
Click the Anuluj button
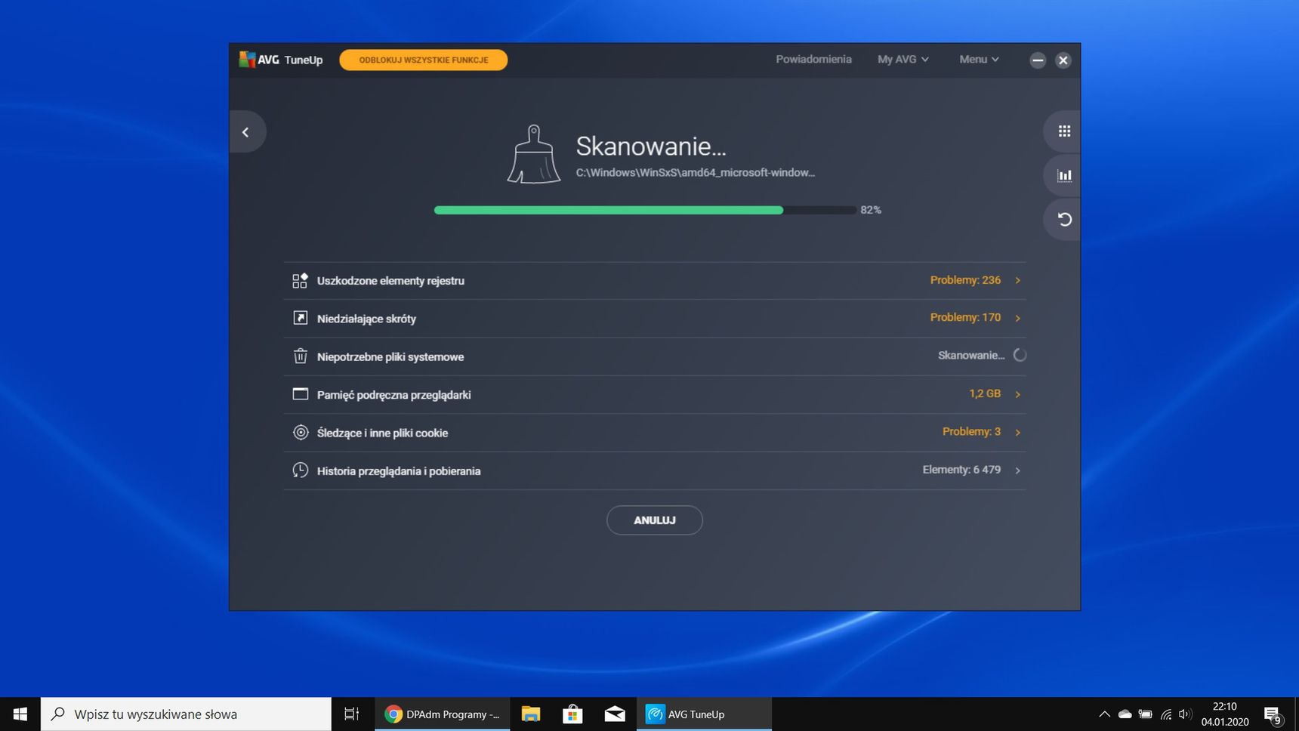pos(655,520)
